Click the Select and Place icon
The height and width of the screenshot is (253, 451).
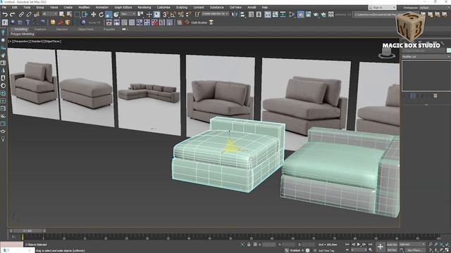coord(116,14)
